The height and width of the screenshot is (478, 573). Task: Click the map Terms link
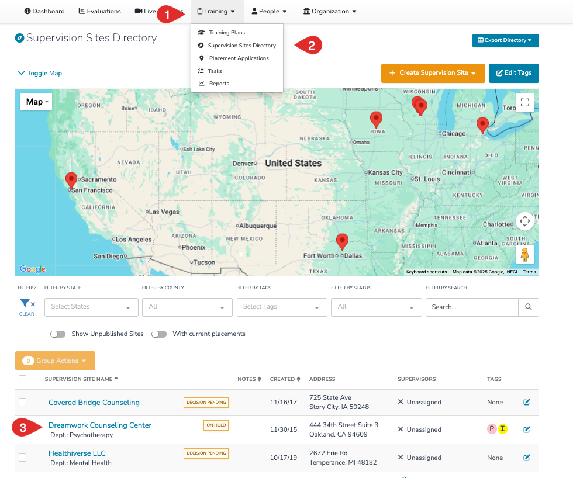[529, 272]
